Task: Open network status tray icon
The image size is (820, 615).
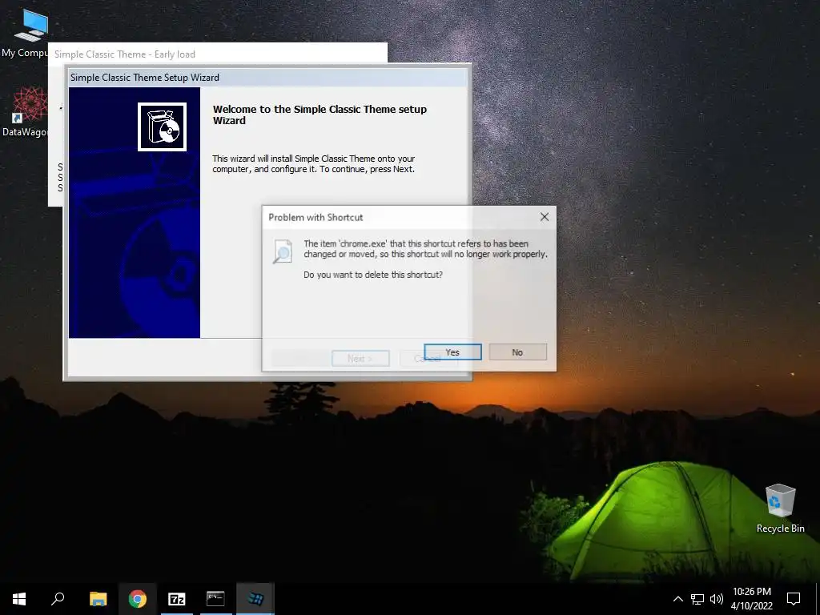Action: (697, 599)
